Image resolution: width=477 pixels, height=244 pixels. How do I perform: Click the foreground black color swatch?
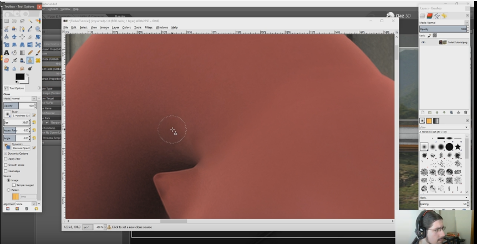(x=20, y=77)
